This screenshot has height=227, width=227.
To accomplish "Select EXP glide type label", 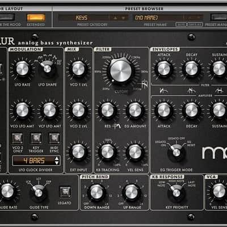I will coord(49,182).
